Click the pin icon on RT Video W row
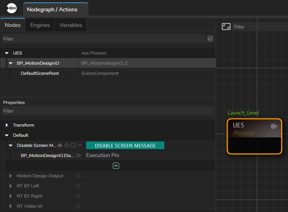Viewport: 288px width, 212px height. pos(78,206)
